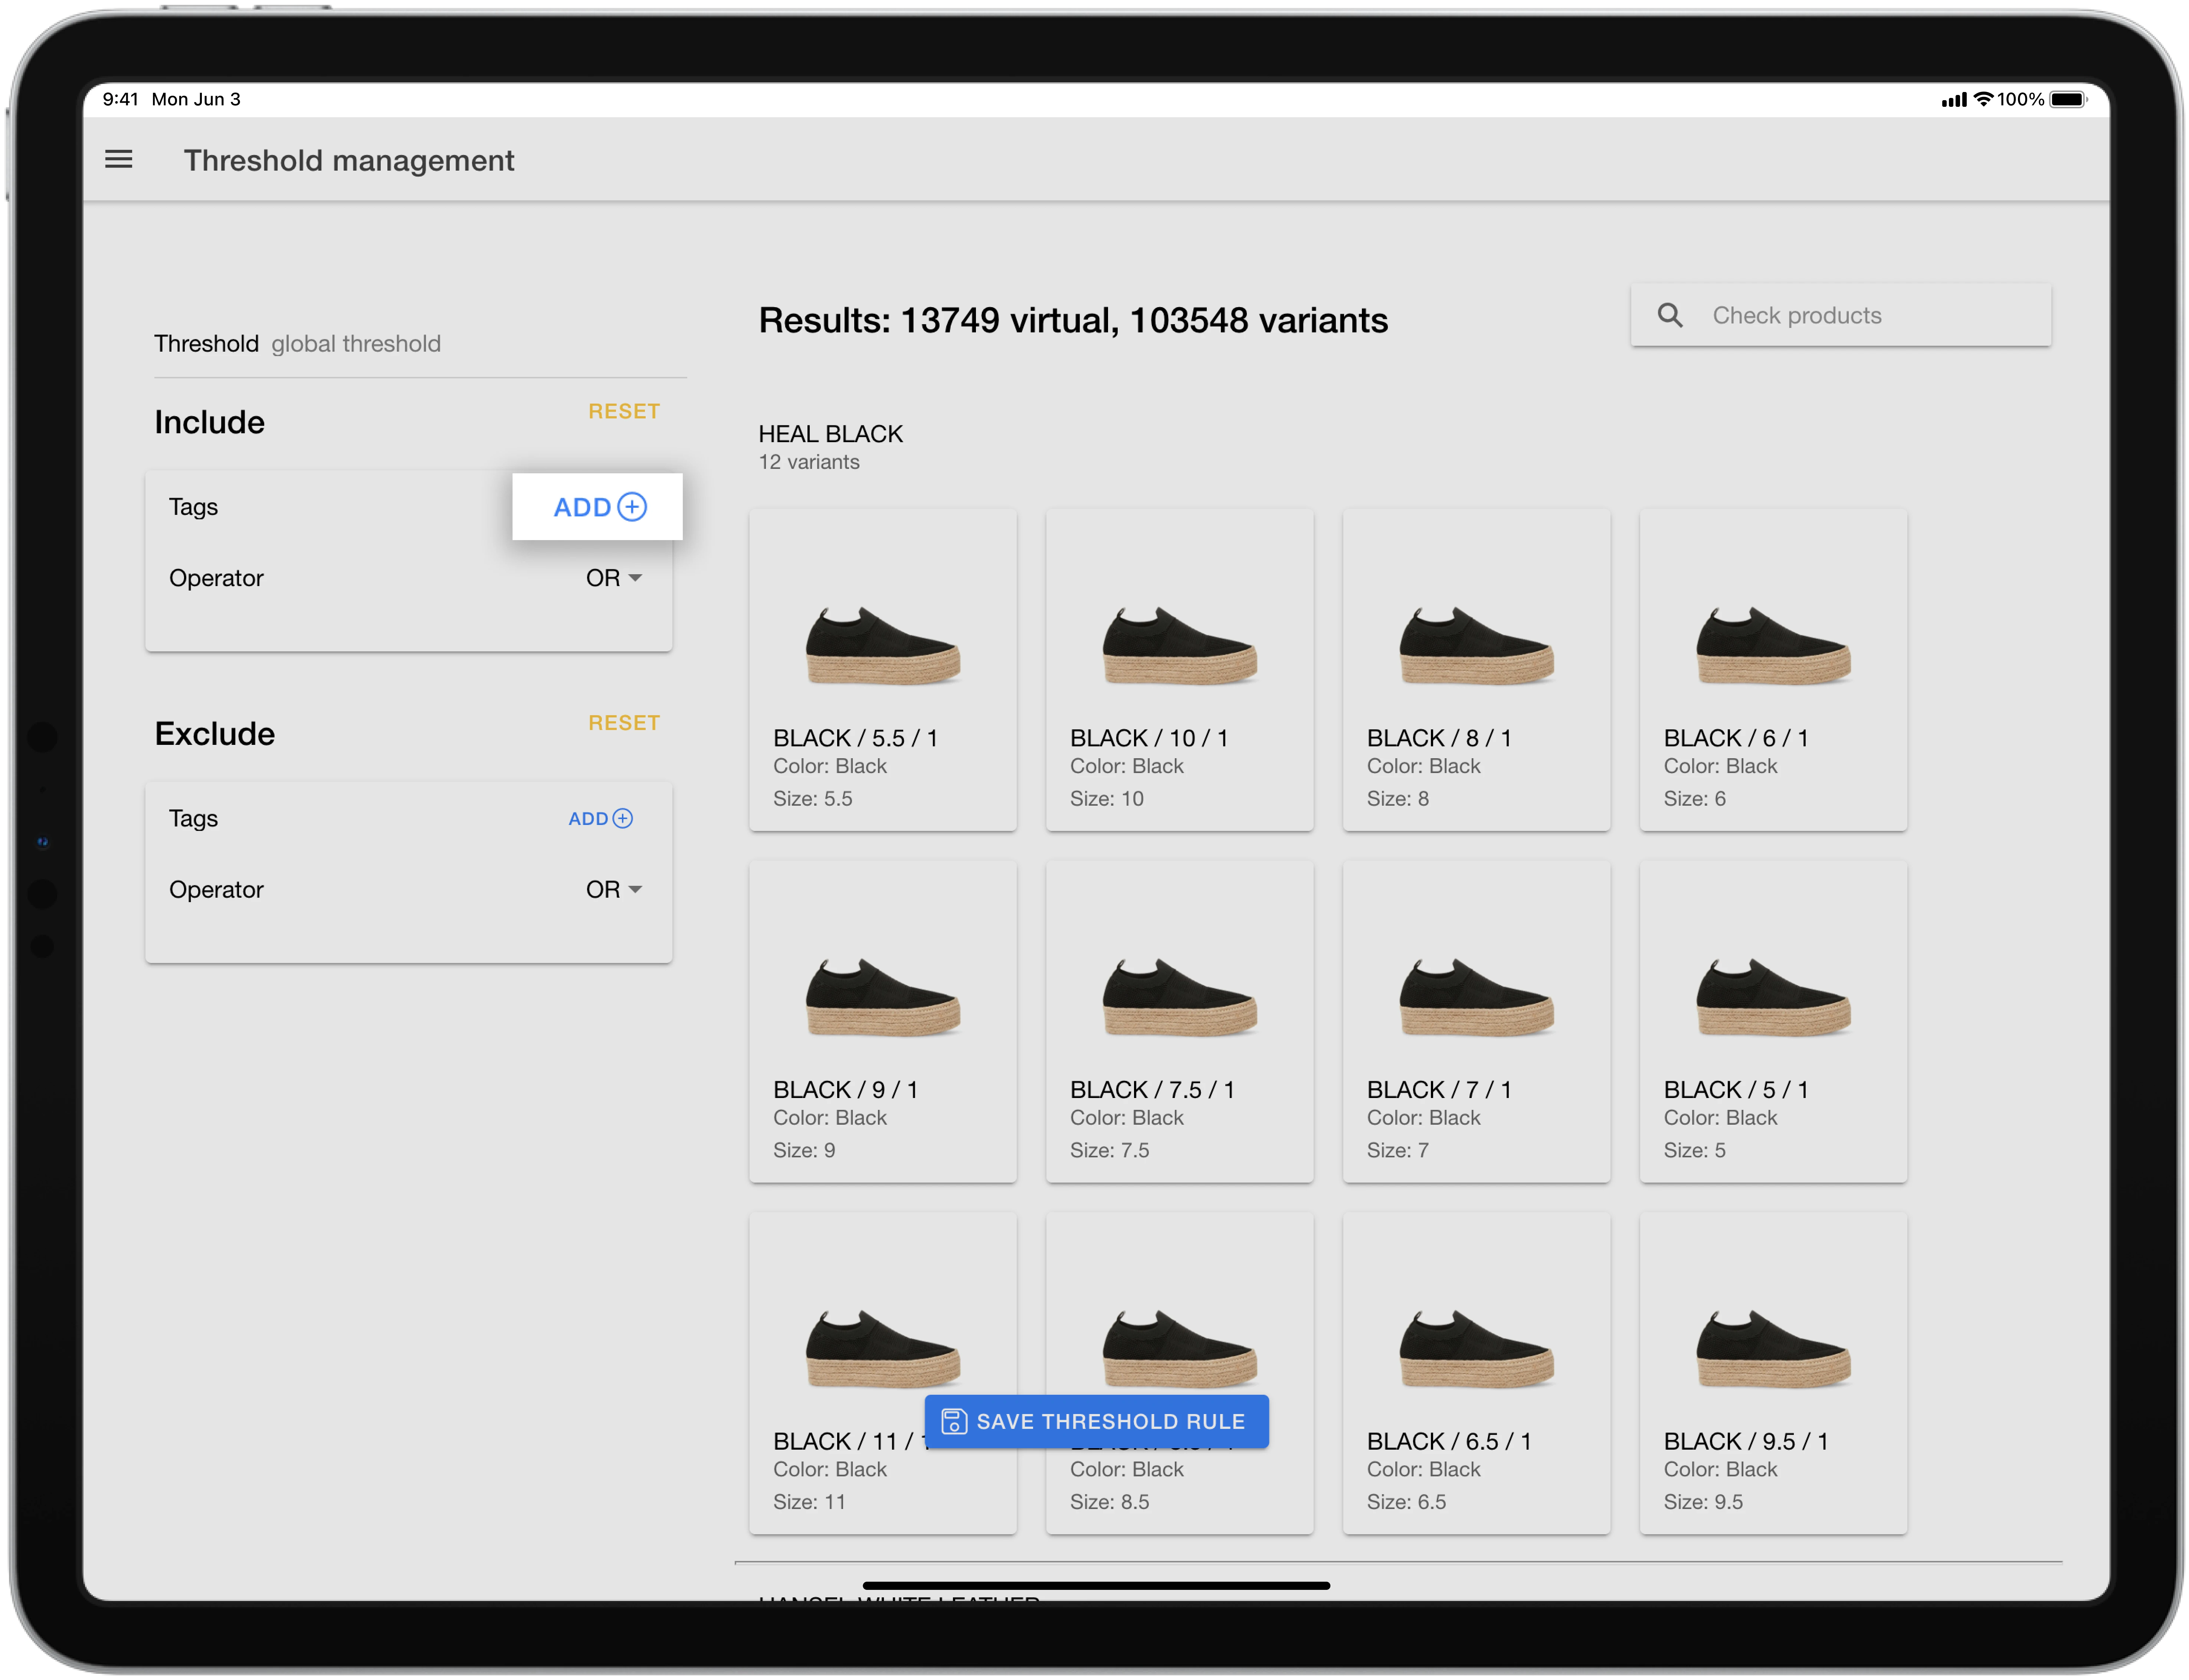The height and width of the screenshot is (1680, 2189).
Task: Open the Exclude Operator OR dropdown
Action: (x=613, y=889)
